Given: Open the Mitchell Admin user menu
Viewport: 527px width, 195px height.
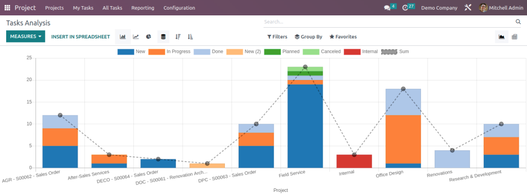Looking at the screenshot, I should coord(501,8).
